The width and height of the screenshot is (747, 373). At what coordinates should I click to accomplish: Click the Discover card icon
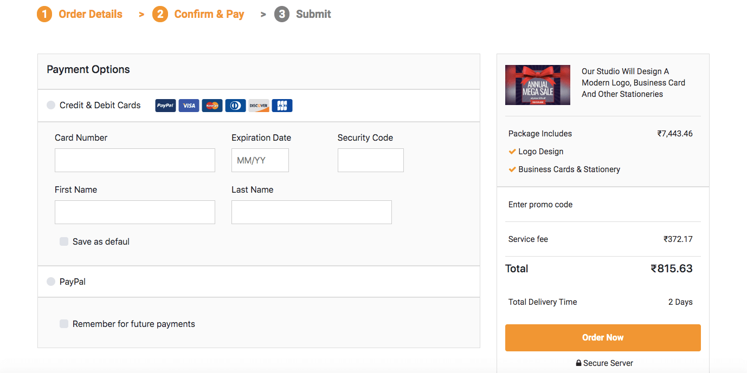pyautogui.click(x=259, y=106)
